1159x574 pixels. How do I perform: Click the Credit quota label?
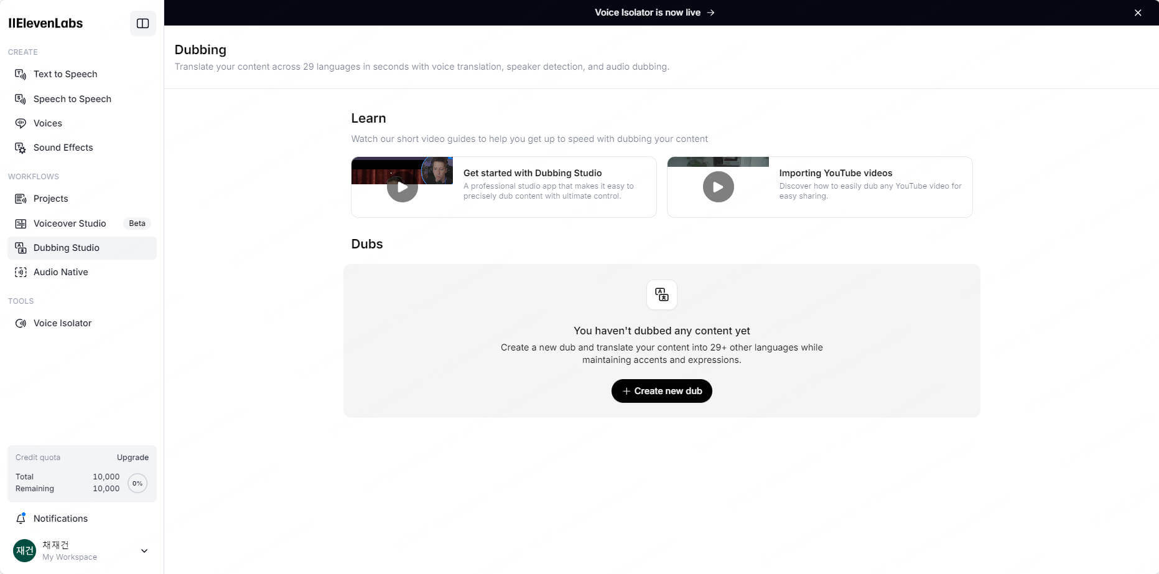(38, 457)
